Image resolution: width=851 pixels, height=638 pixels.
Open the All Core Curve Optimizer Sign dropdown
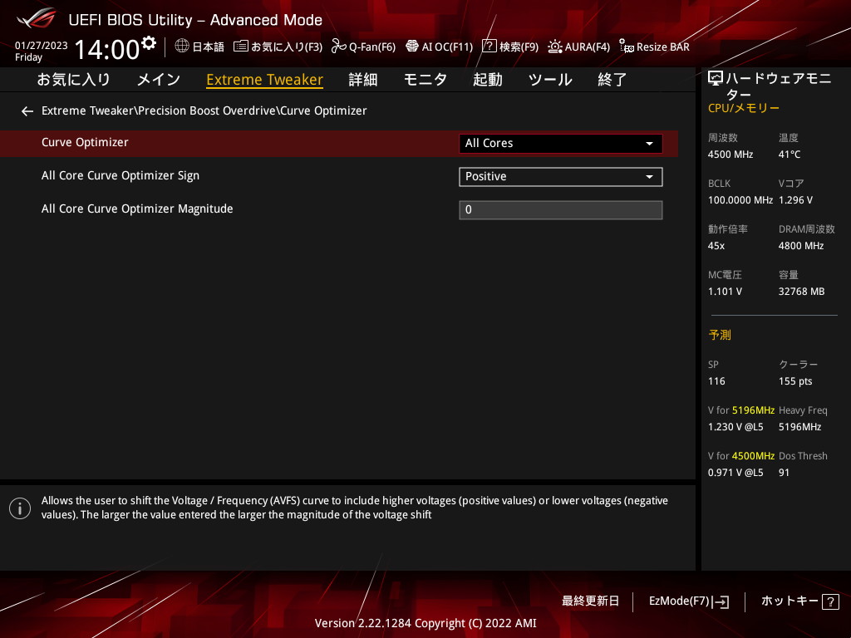(561, 177)
